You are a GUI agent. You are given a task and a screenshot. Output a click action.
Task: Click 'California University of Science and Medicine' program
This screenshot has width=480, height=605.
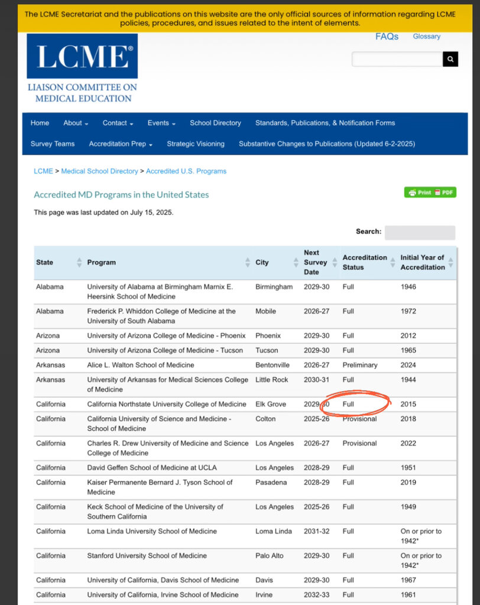tap(159, 424)
